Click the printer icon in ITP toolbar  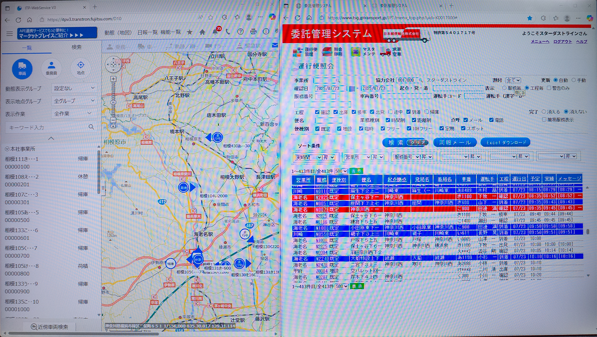pyautogui.click(x=253, y=32)
